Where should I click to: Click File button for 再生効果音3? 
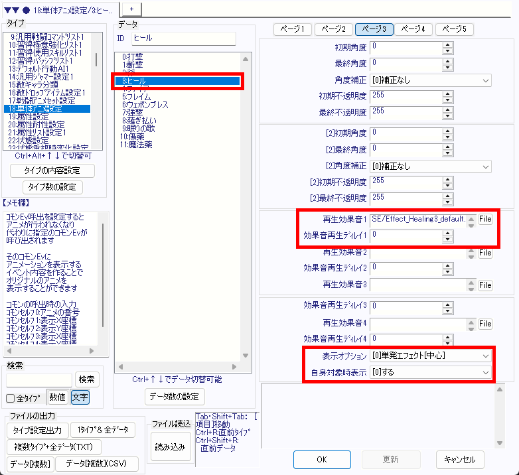(x=485, y=285)
